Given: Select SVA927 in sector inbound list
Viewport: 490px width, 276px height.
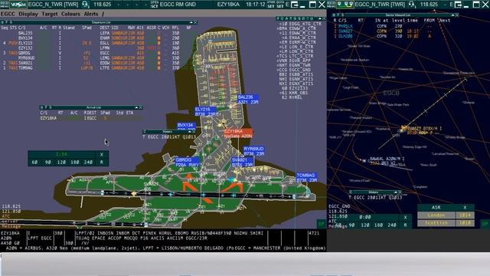Looking at the screenshot, I should [x=345, y=31].
